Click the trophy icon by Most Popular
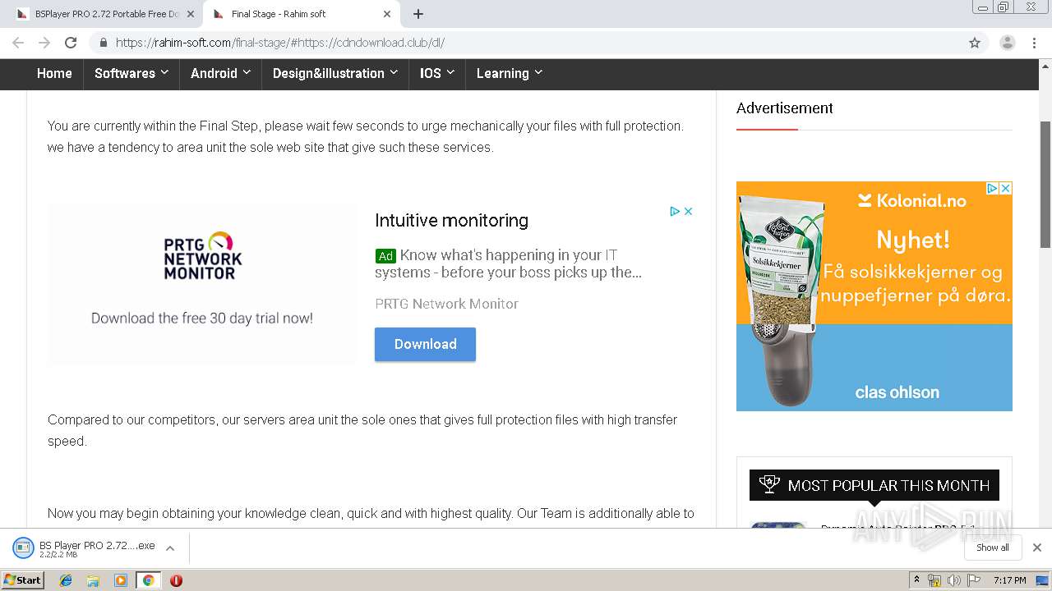The image size is (1052, 591). click(769, 485)
